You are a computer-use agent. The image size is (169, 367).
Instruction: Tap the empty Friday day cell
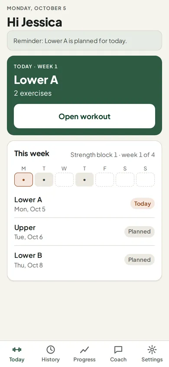pos(105,180)
